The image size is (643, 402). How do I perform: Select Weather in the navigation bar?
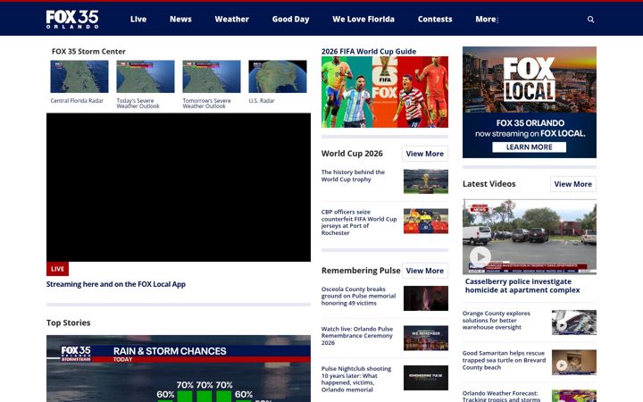(231, 19)
